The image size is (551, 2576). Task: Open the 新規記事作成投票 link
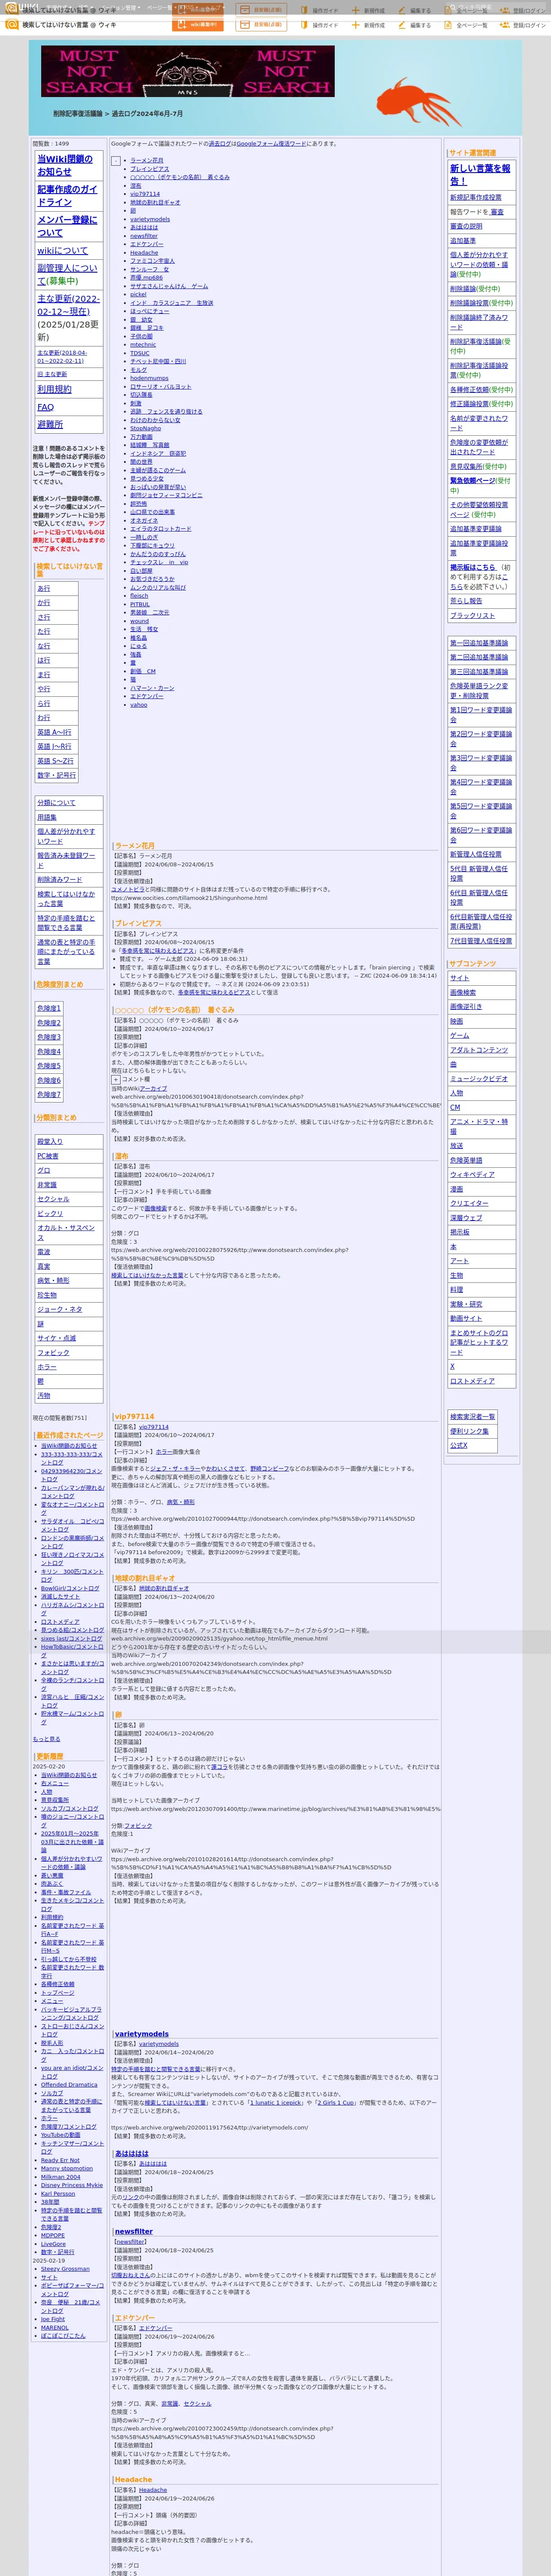tap(476, 198)
